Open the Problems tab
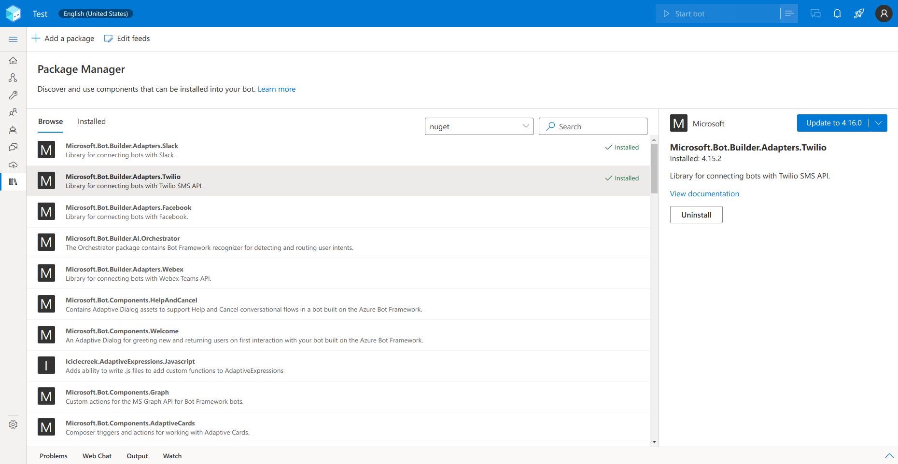The height and width of the screenshot is (464, 898). 54,456
